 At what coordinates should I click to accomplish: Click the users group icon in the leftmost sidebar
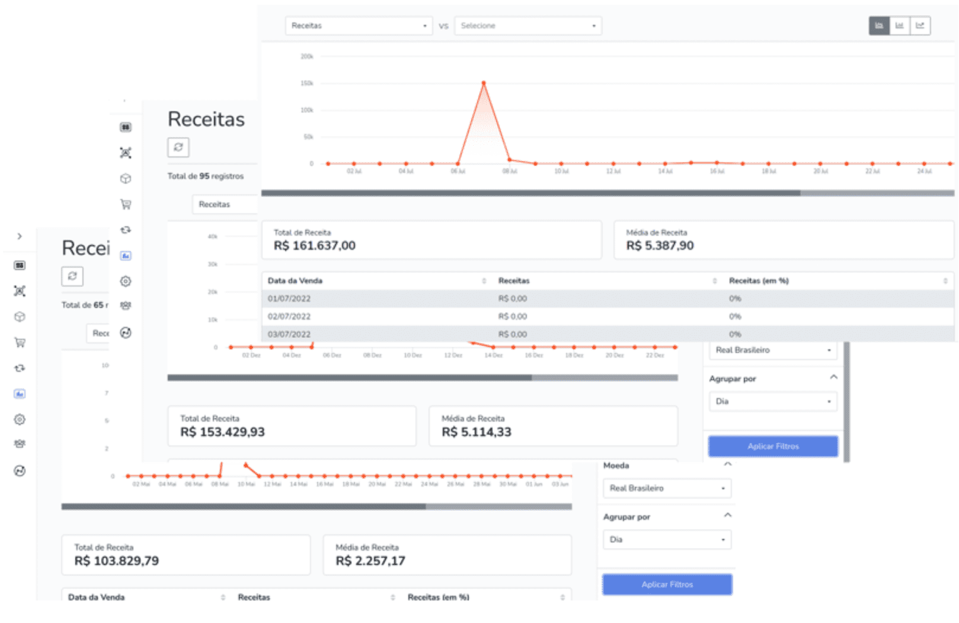pyautogui.click(x=20, y=444)
